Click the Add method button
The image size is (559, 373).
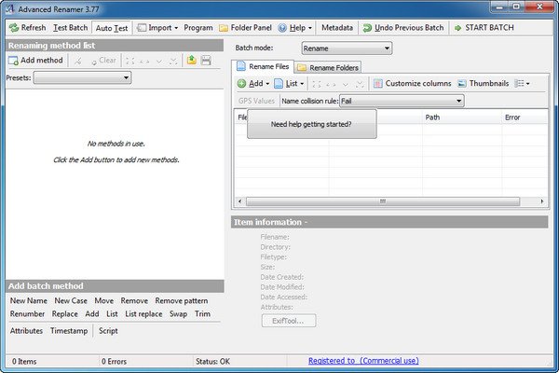click(35, 61)
